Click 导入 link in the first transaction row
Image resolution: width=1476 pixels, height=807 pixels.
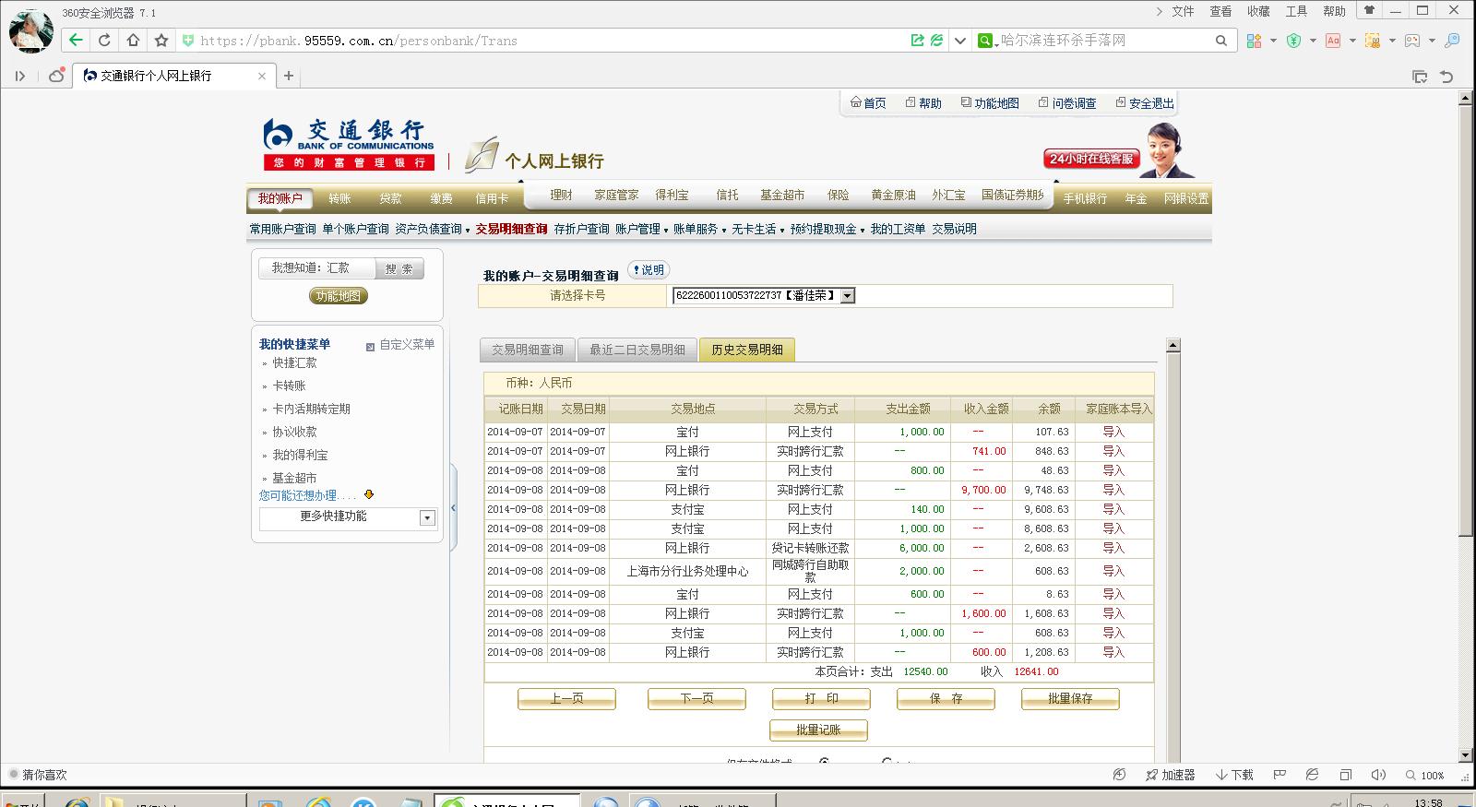tap(1113, 432)
